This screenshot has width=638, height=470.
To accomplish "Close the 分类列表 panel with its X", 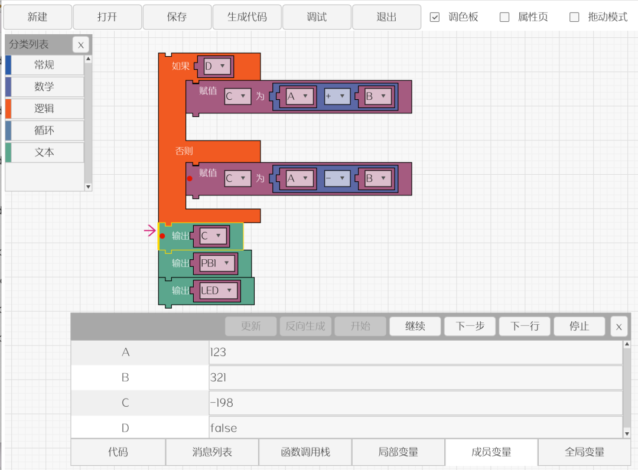I will [81, 45].
